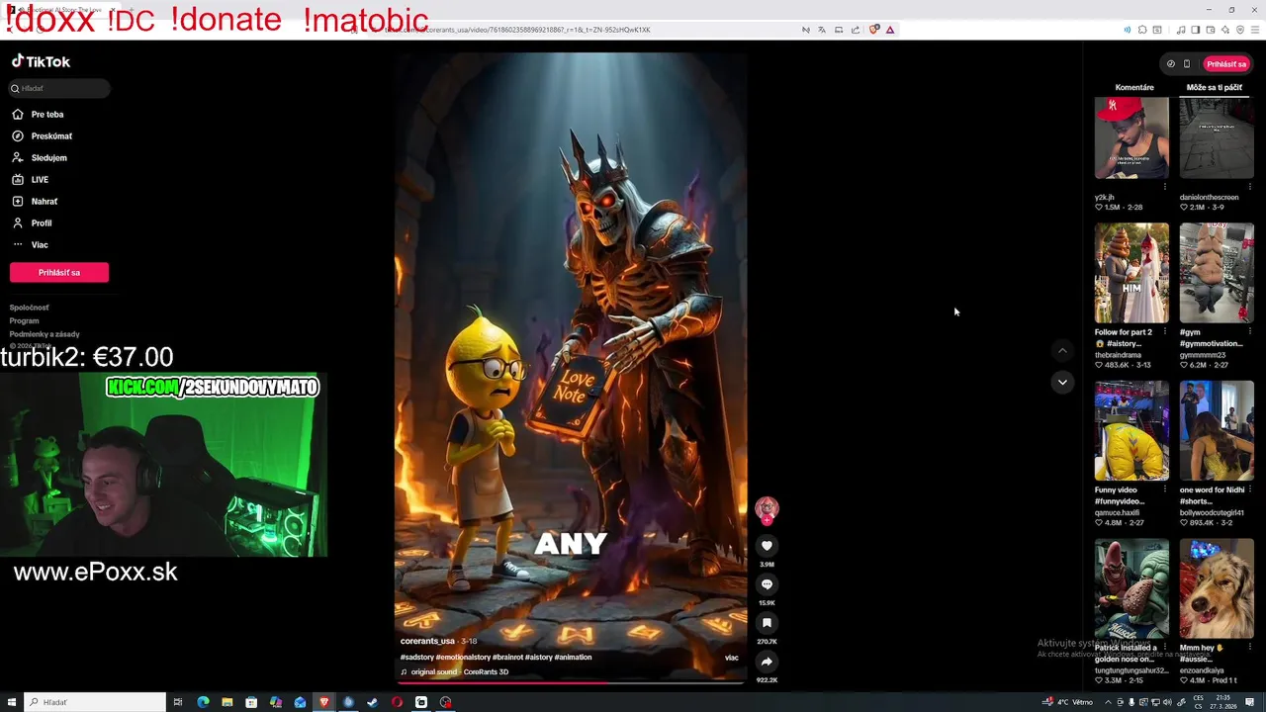The image size is (1266, 712).
Task: Click the browser share page icon
Action: tap(856, 30)
